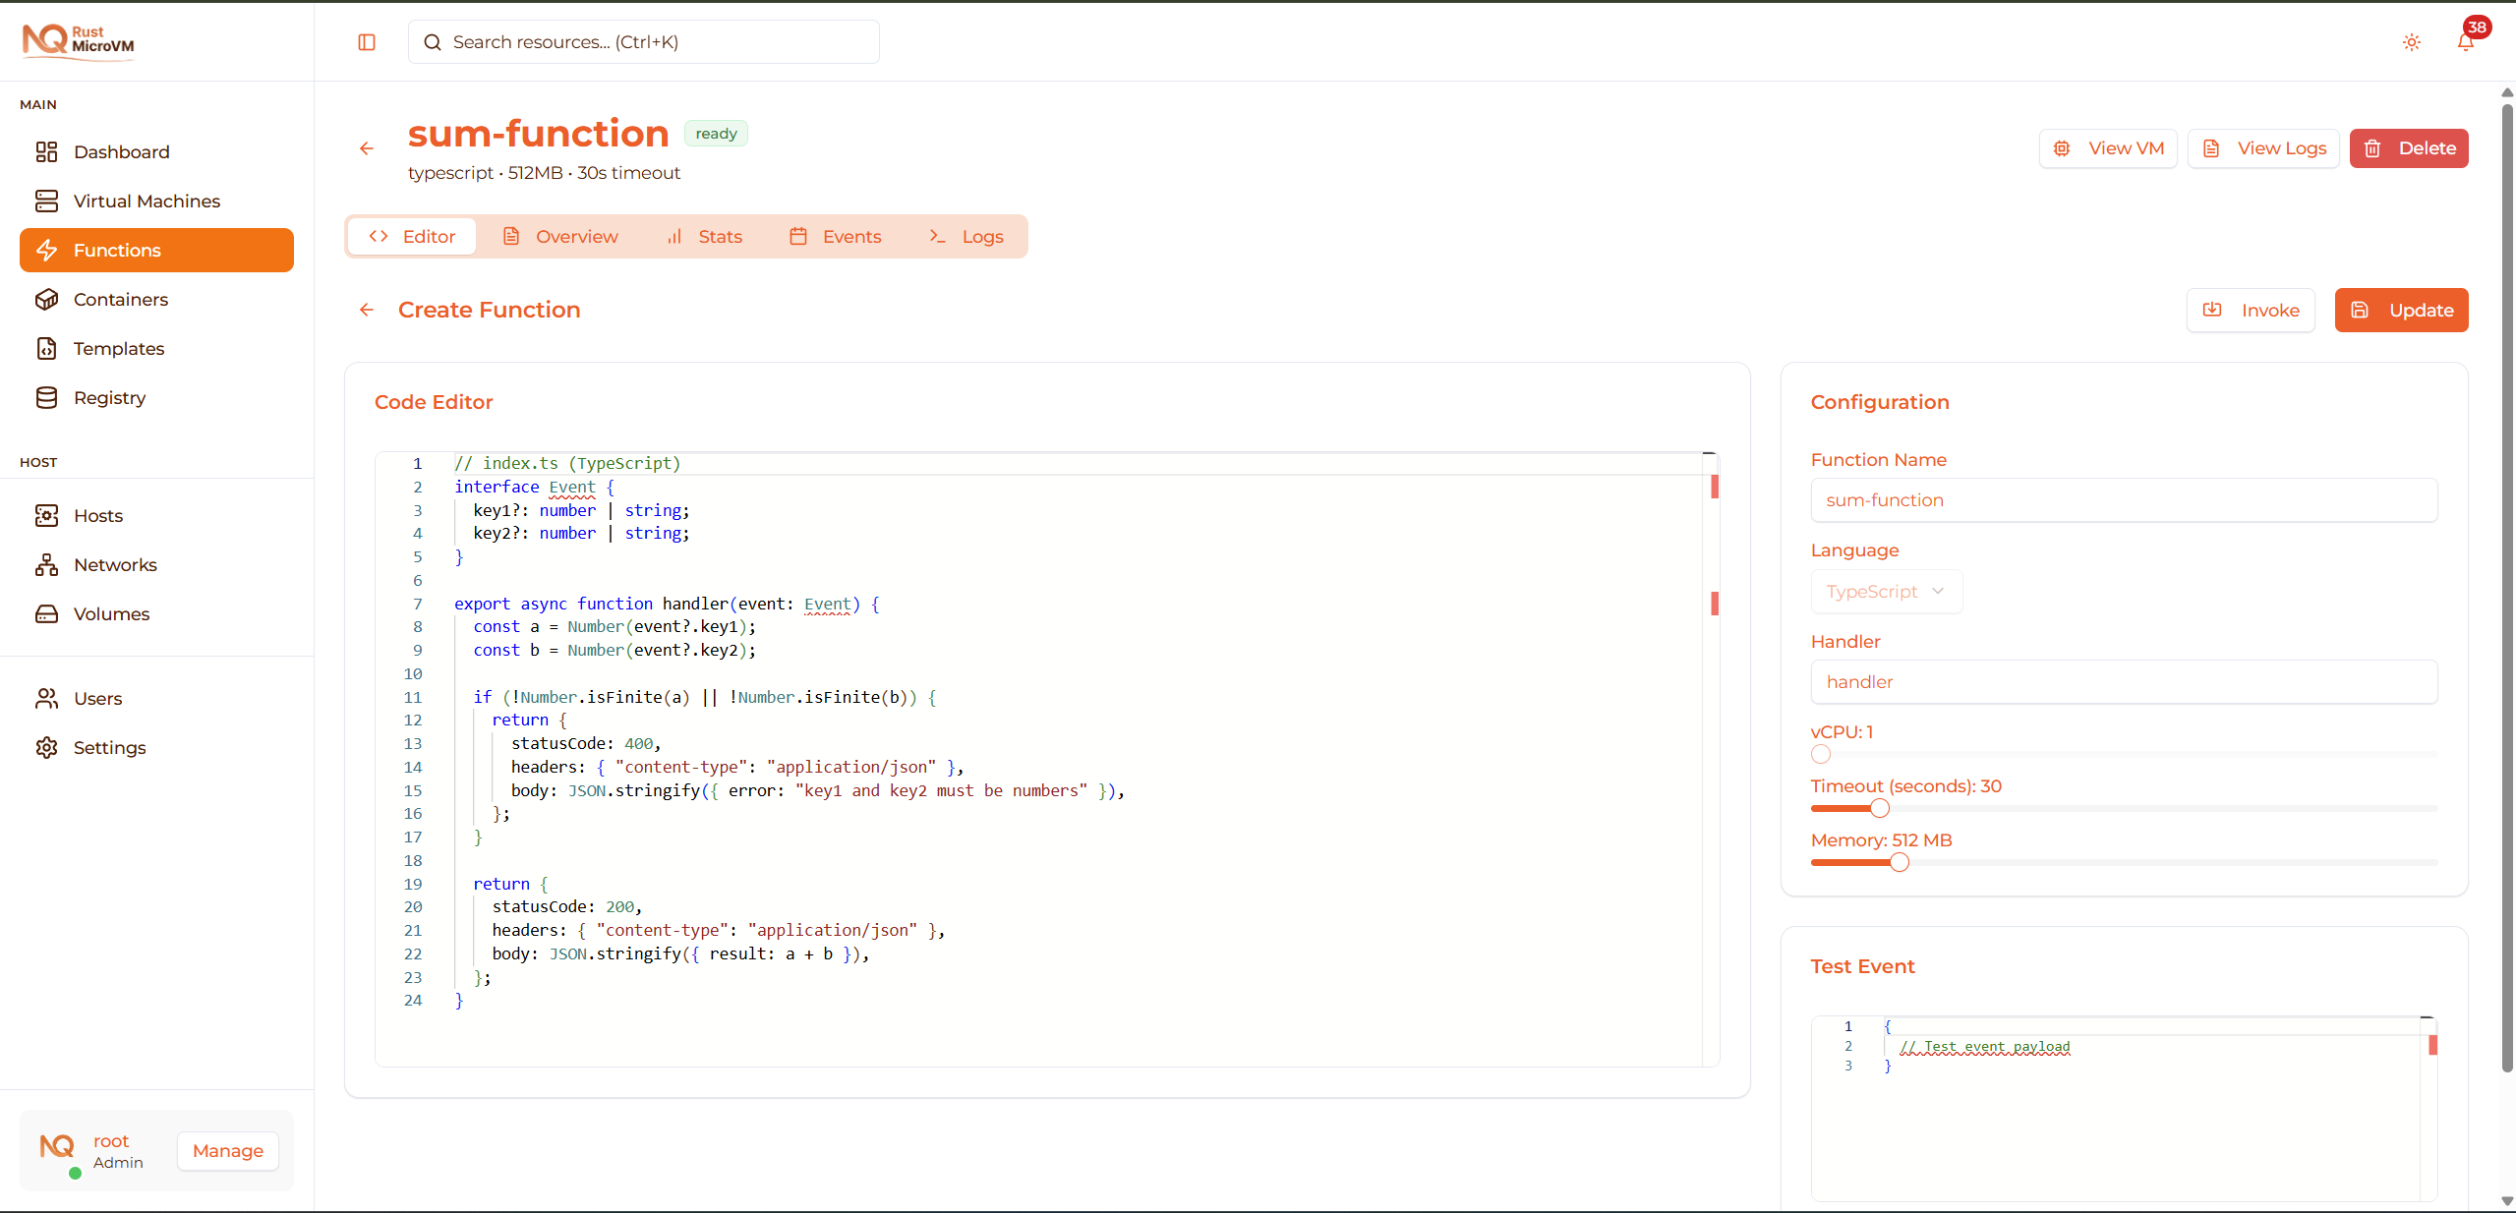Go back using the sum-function back arrow

click(367, 148)
